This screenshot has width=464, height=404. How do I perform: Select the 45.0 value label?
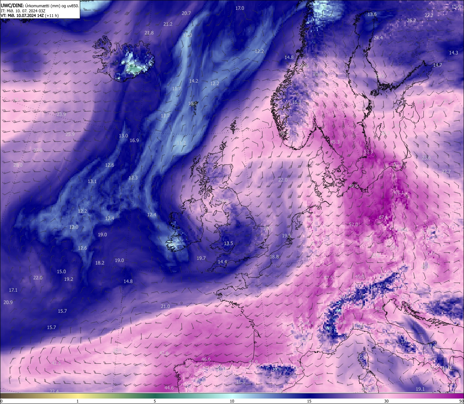pos(360,276)
